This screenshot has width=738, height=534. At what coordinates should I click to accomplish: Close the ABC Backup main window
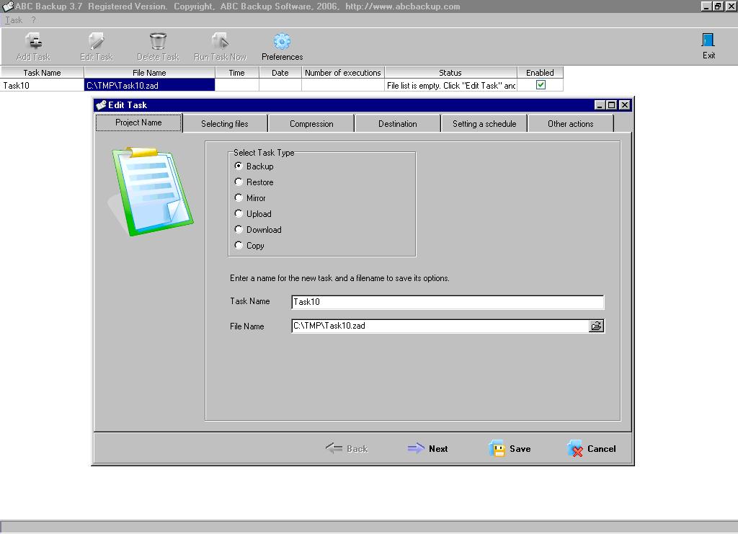click(731, 6)
